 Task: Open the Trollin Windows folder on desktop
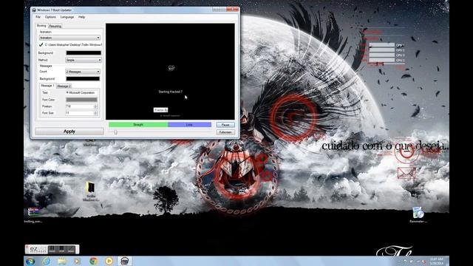[x=90, y=191]
